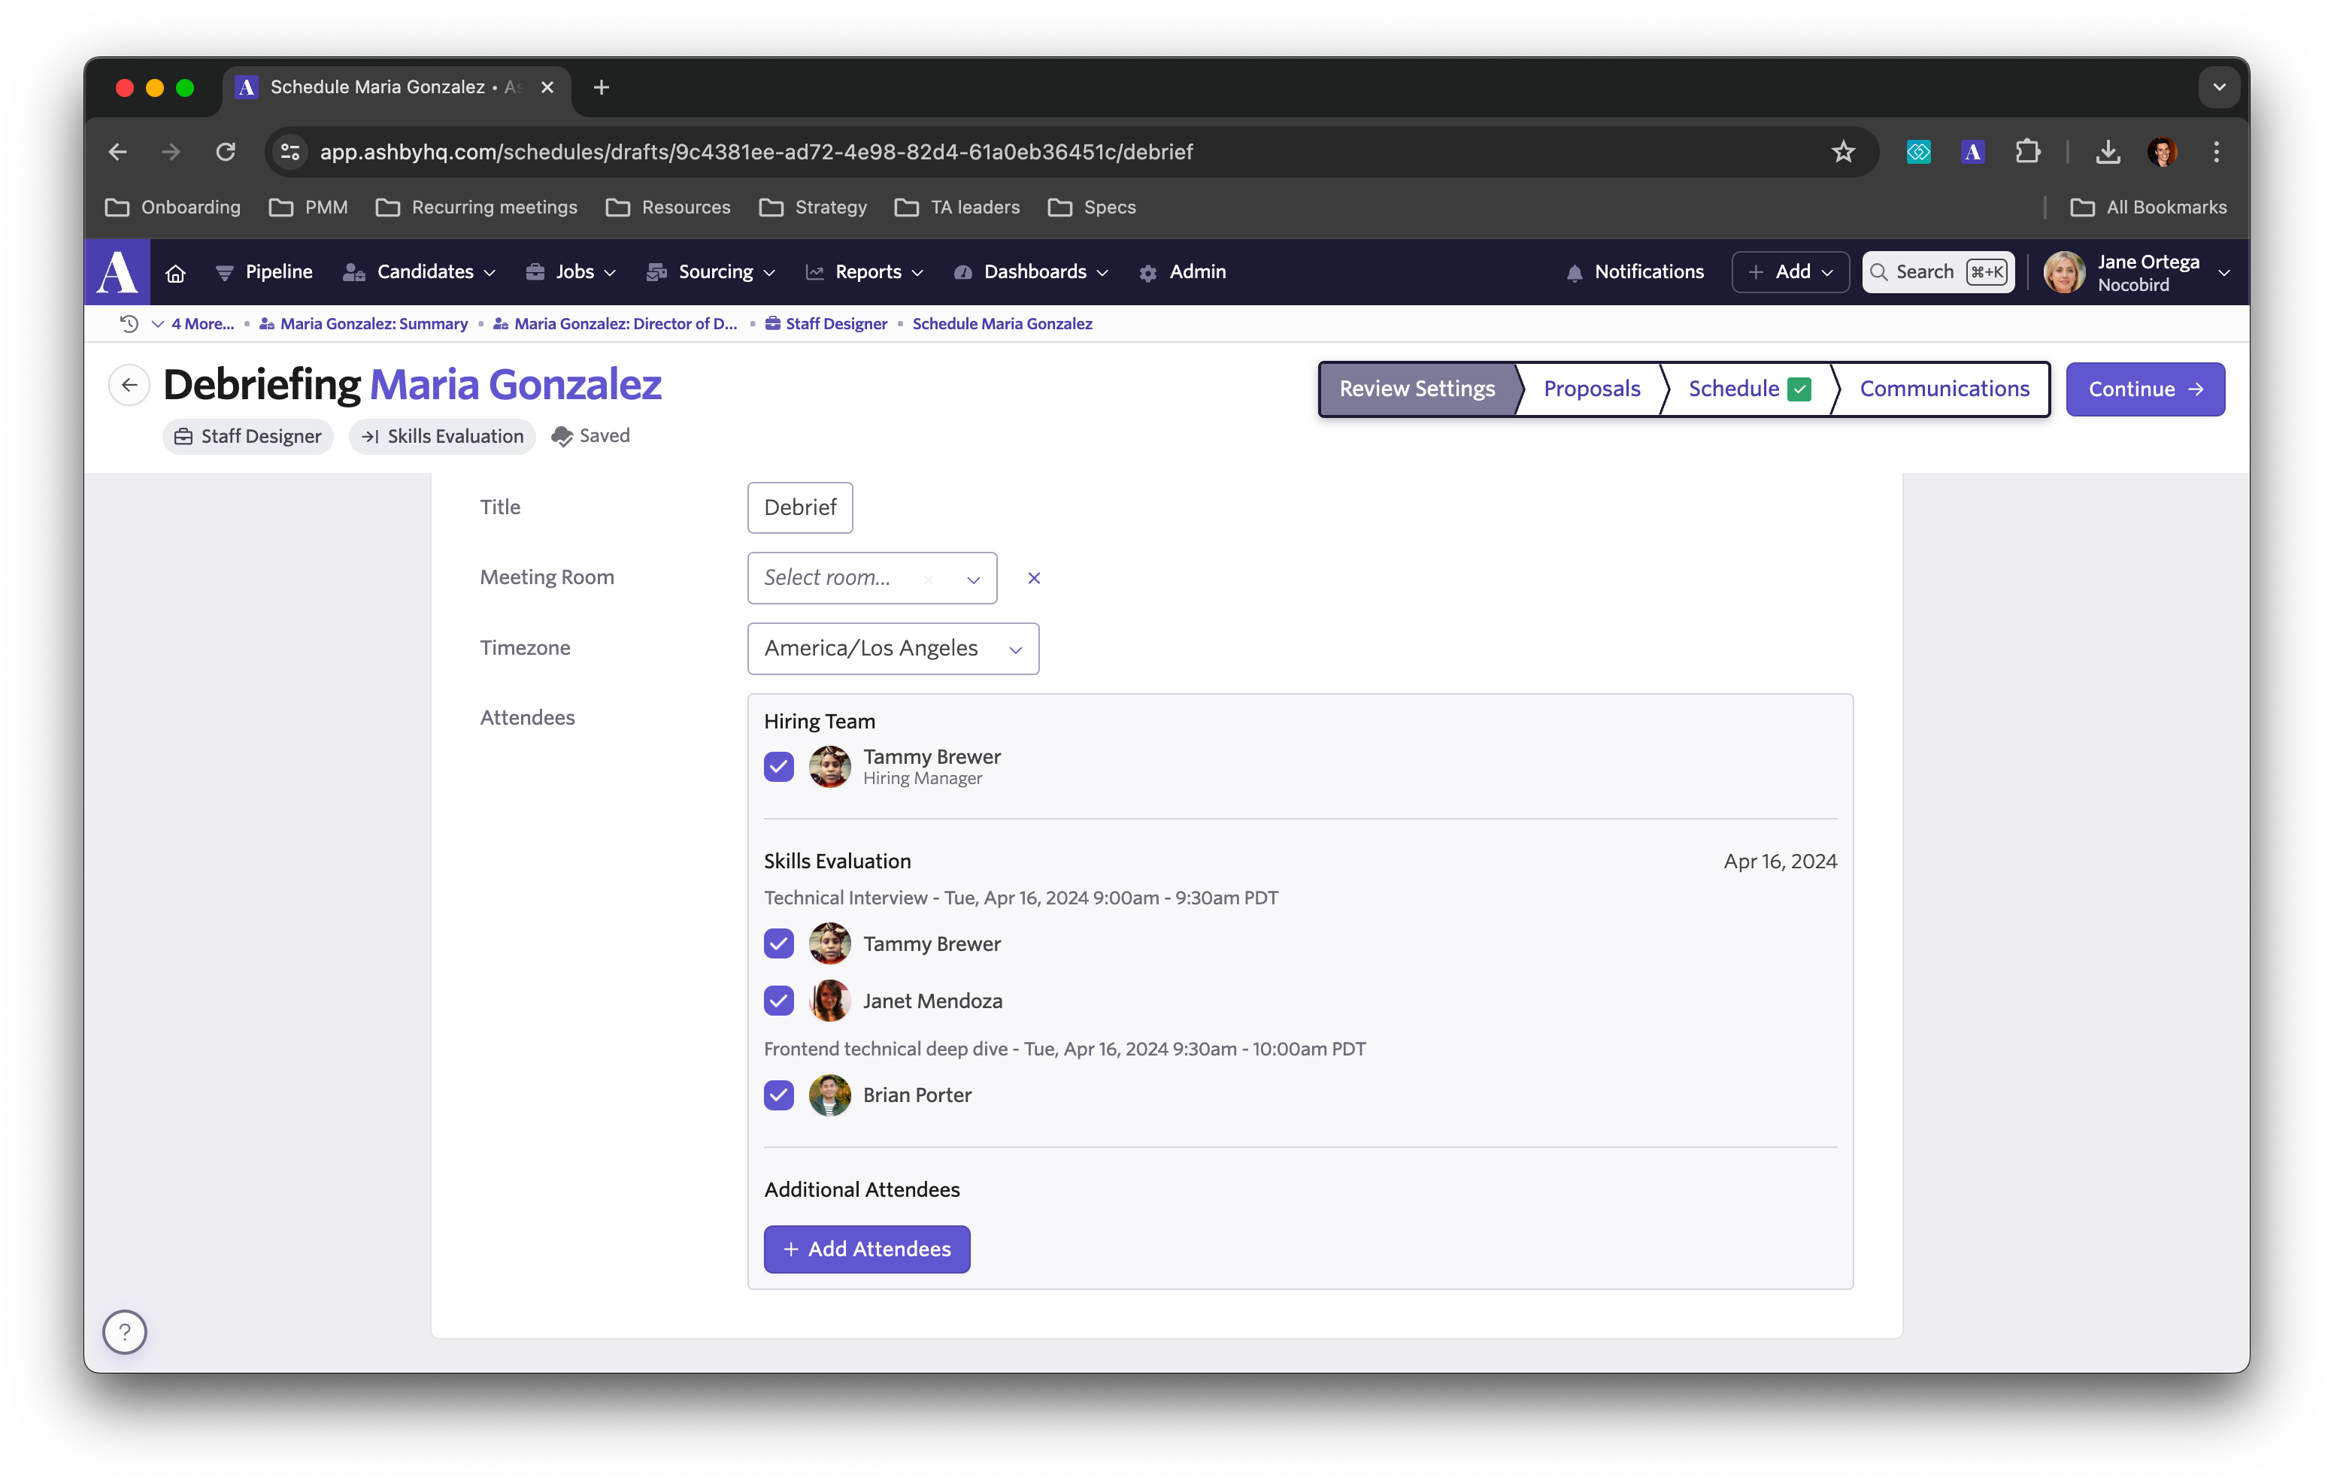Uncheck Tammy Brewer Hiring Manager checkbox

(x=778, y=767)
